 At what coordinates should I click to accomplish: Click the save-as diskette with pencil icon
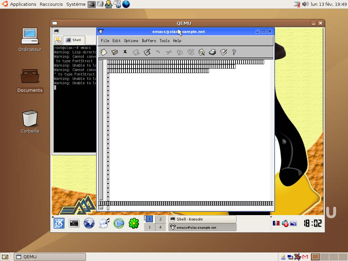147,52
